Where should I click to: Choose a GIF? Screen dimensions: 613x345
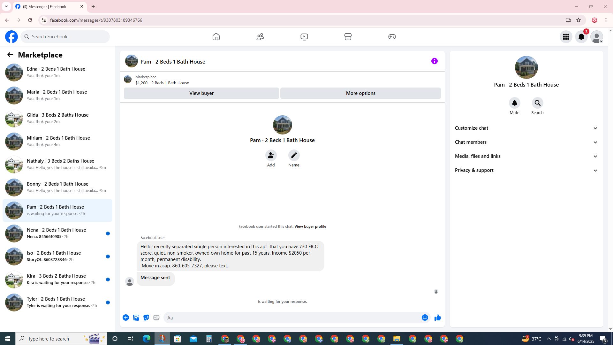156,318
